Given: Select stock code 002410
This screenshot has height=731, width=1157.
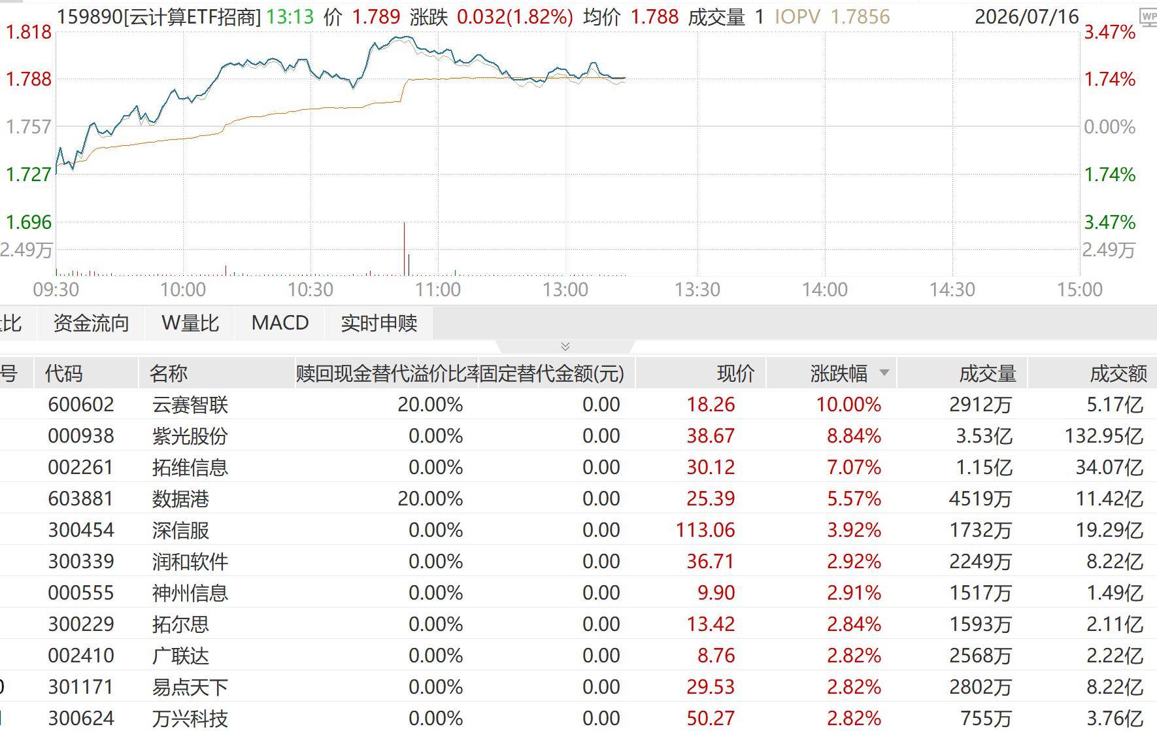Looking at the screenshot, I should click(x=81, y=656).
